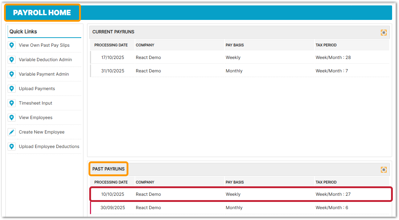Expand the Past Payruns panel

pyautogui.click(x=383, y=170)
